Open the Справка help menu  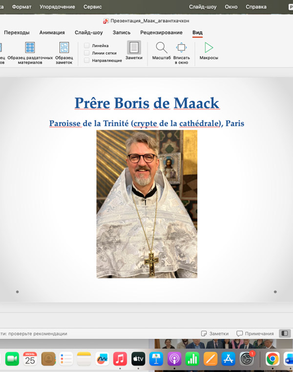(x=256, y=7)
